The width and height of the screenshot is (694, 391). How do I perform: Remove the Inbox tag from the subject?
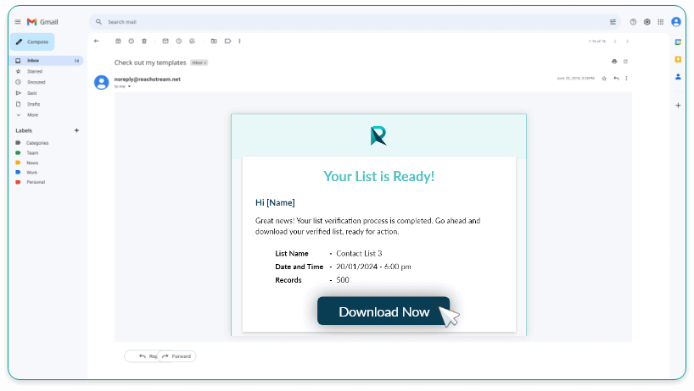click(x=205, y=63)
